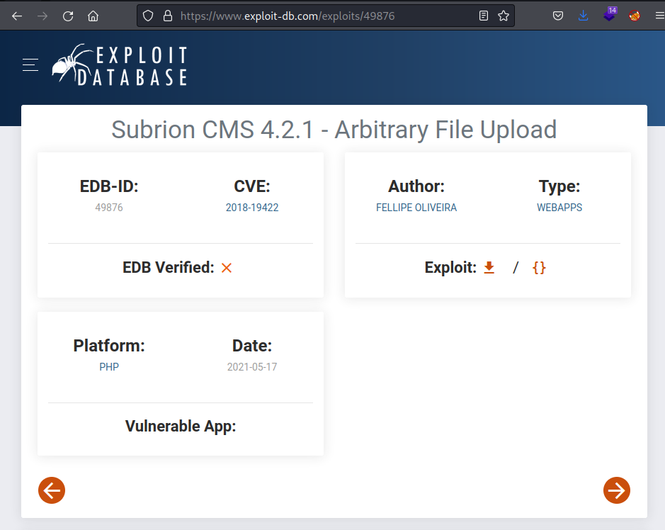Go to the previous exploit with left arrow

[51, 490]
